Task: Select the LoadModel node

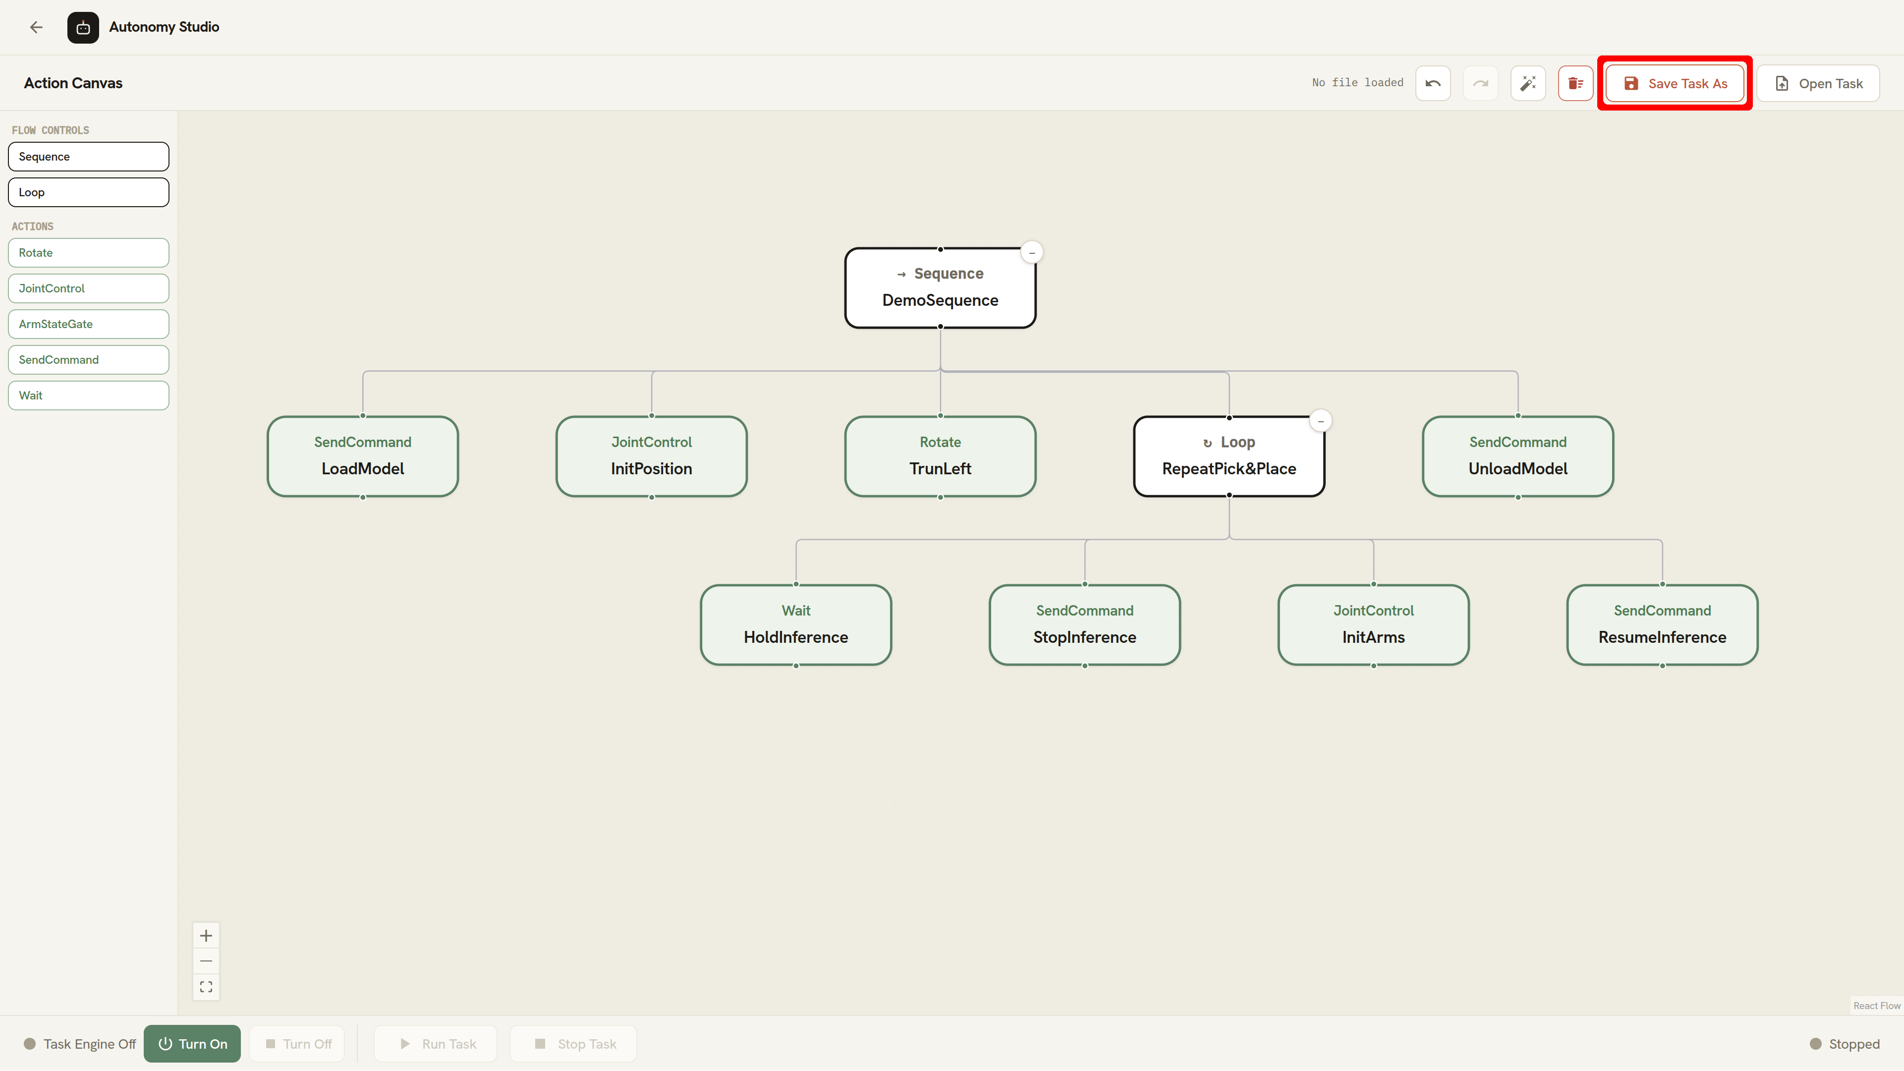Action: (363, 456)
